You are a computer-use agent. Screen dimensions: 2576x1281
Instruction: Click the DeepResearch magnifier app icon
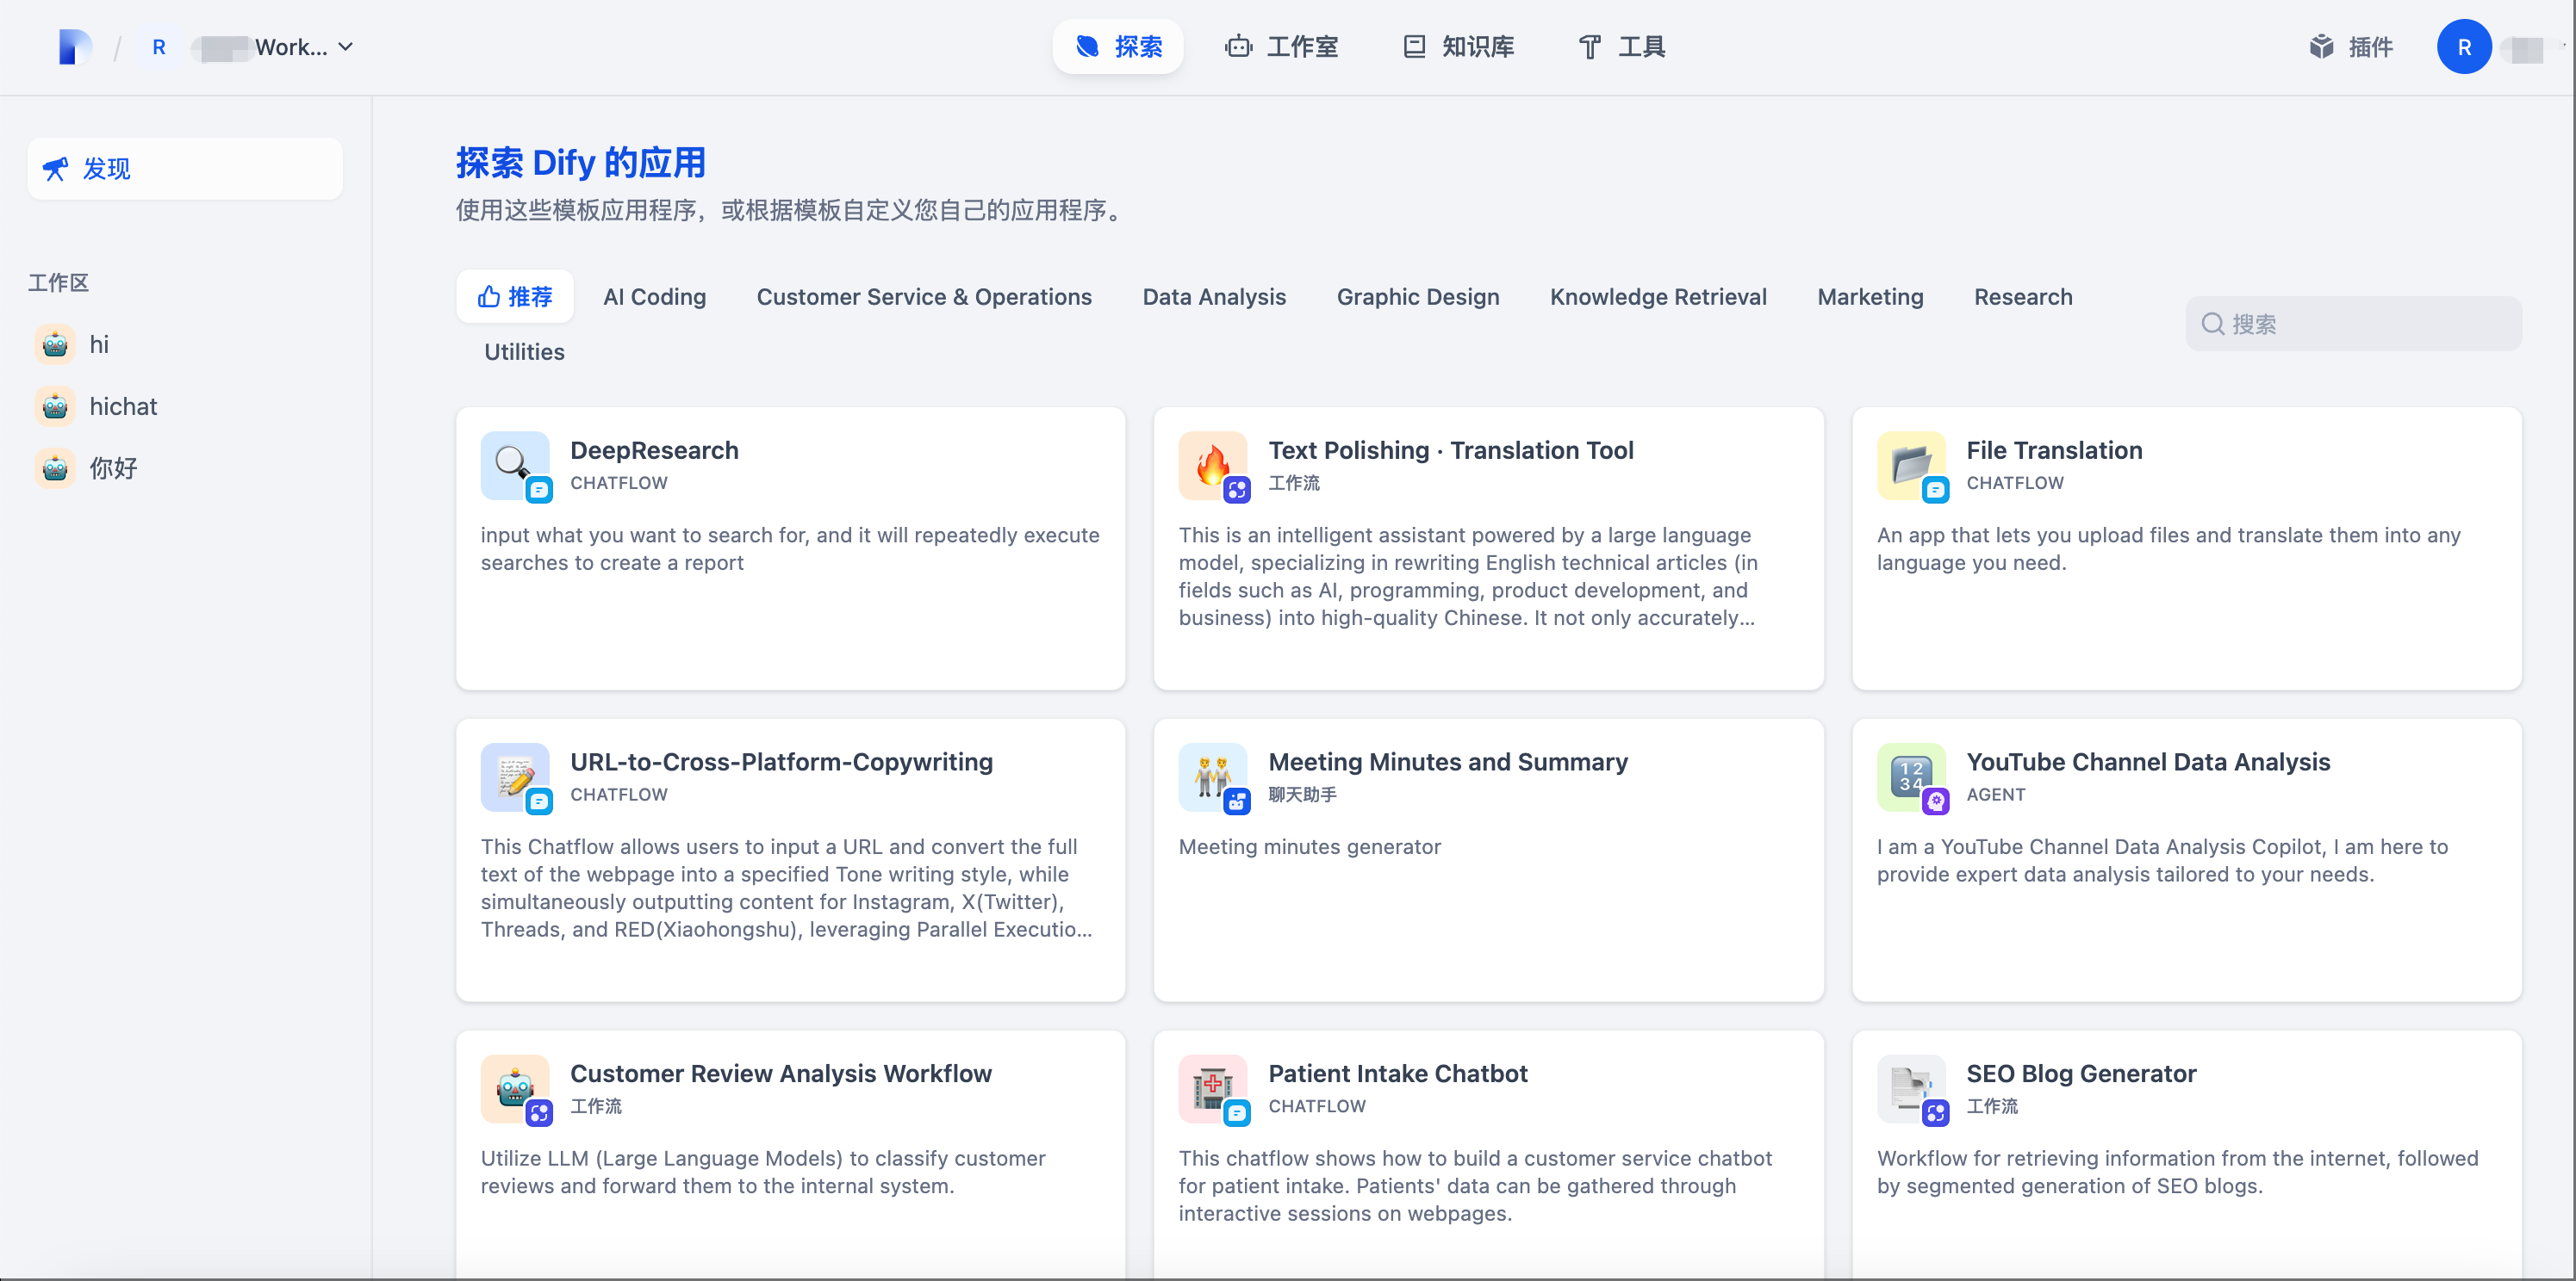point(515,466)
